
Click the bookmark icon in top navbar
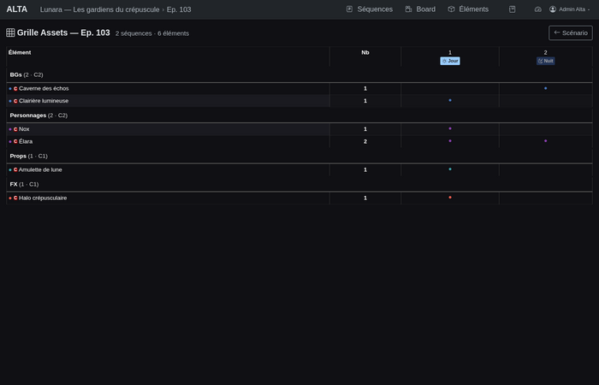512,9
